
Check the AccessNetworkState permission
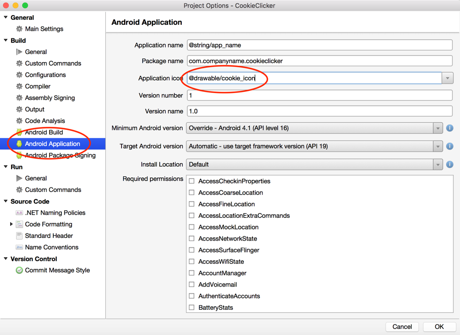coord(192,238)
